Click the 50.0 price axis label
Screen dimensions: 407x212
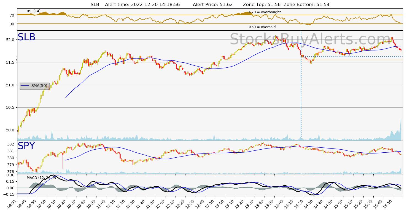click(10, 130)
